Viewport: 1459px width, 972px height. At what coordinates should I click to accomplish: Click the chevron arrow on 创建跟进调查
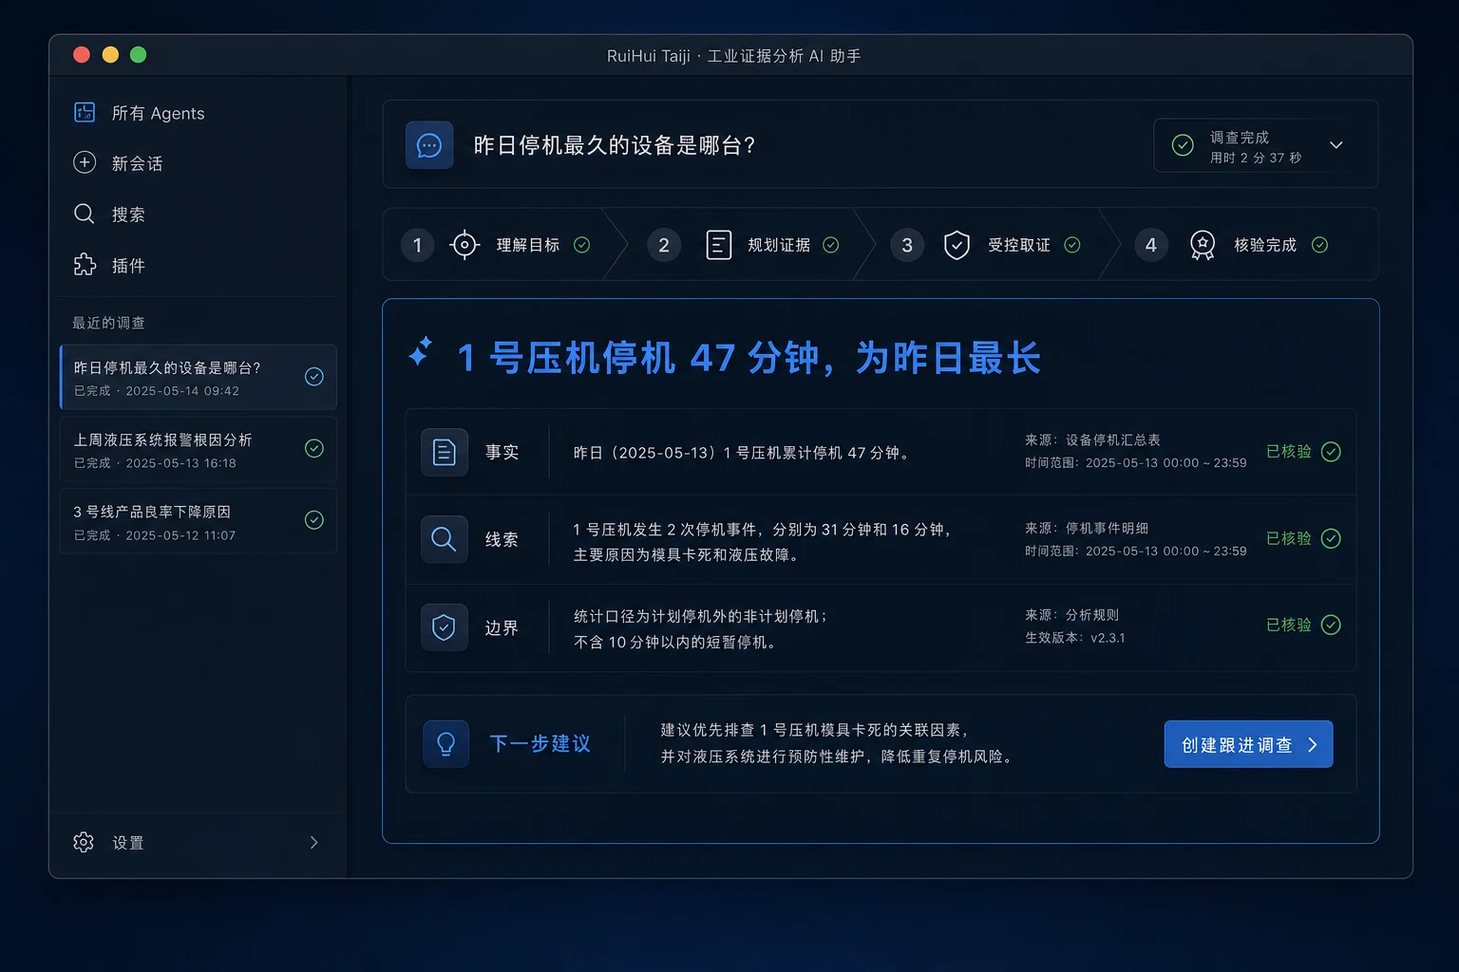point(1313,744)
